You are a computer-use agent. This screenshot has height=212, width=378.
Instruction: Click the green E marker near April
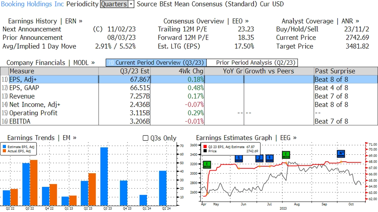pos(207,164)
